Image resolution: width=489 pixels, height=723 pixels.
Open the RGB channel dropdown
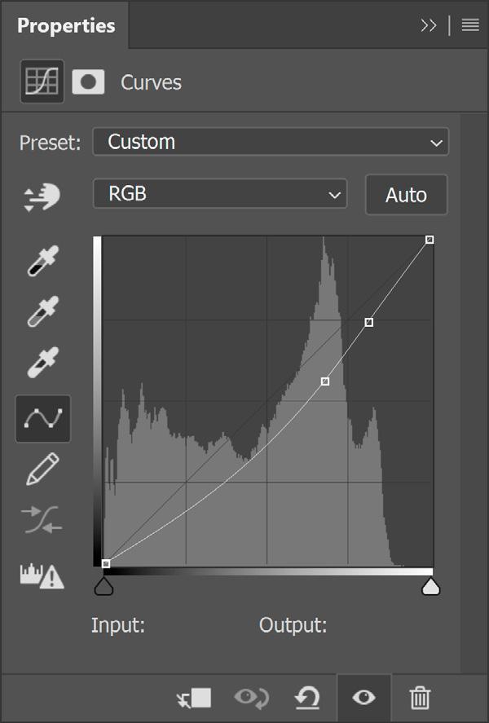[220, 194]
